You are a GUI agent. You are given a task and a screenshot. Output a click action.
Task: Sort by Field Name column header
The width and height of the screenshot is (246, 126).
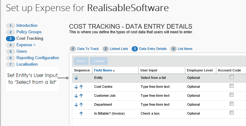(x=103, y=71)
